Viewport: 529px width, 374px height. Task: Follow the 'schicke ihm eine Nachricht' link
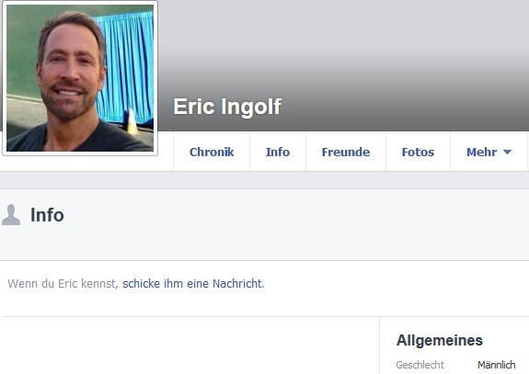coord(192,283)
